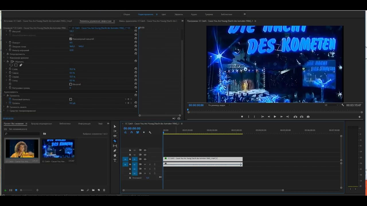Toggle timeline Snap magnet icon
Screen dimensions: 367x206
click(x=132, y=132)
